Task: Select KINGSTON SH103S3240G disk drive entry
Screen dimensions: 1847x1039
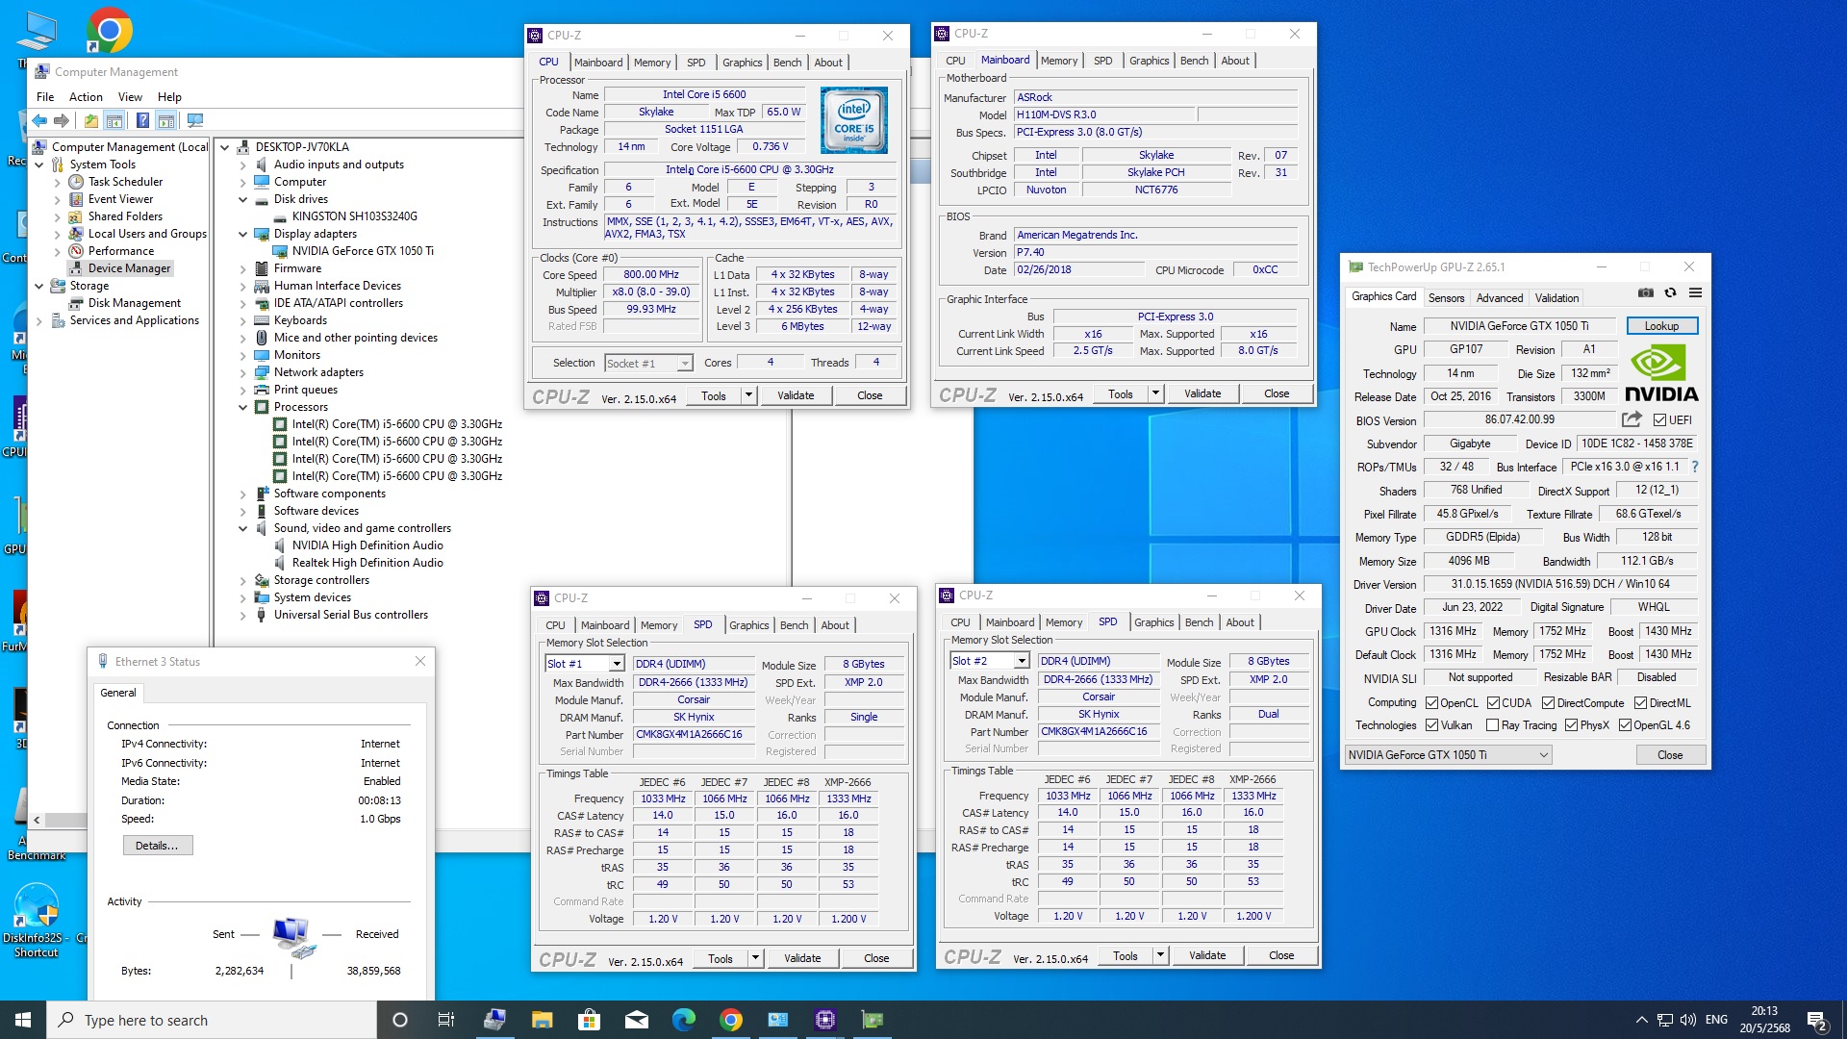Action: (354, 216)
